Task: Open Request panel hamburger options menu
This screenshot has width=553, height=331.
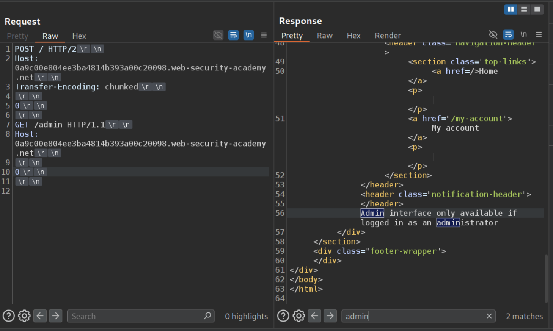Action: click(264, 35)
